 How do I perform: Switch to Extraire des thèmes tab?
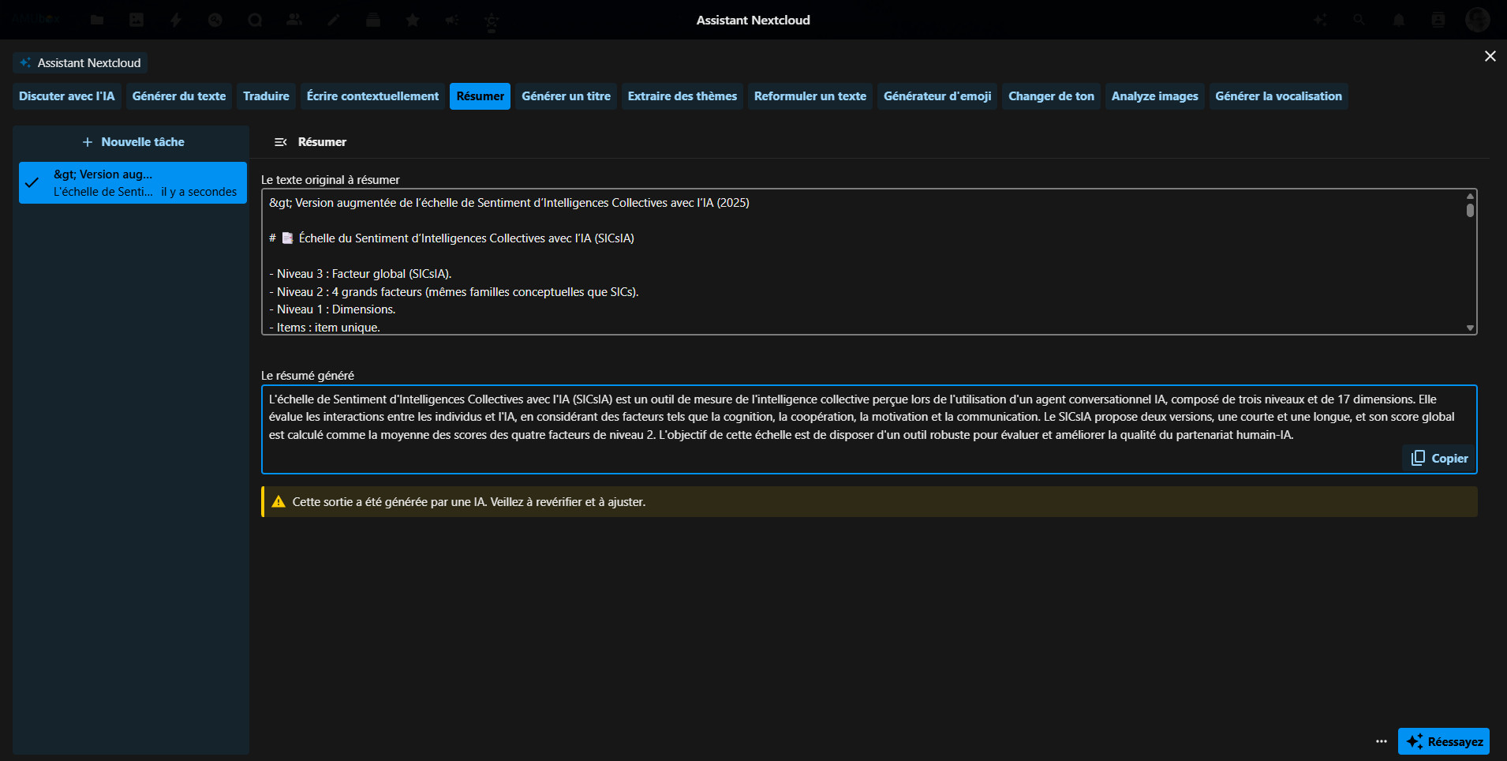682,96
